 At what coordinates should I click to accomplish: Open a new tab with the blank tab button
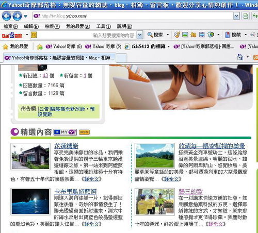point(121,58)
